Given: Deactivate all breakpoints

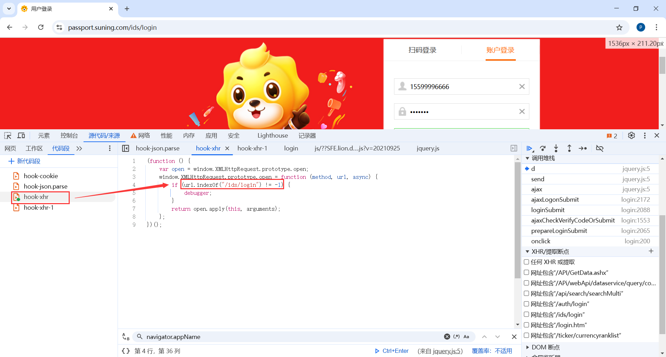Looking at the screenshot, I should 600,148.
